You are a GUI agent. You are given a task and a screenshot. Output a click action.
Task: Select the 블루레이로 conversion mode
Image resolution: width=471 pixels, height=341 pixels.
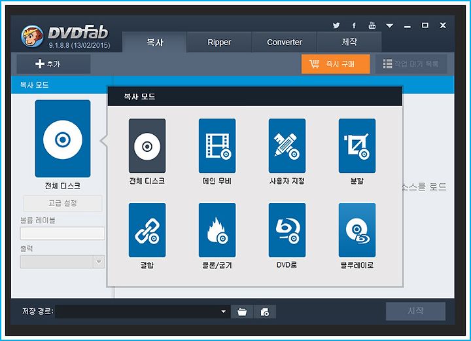(x=357, y=230)
